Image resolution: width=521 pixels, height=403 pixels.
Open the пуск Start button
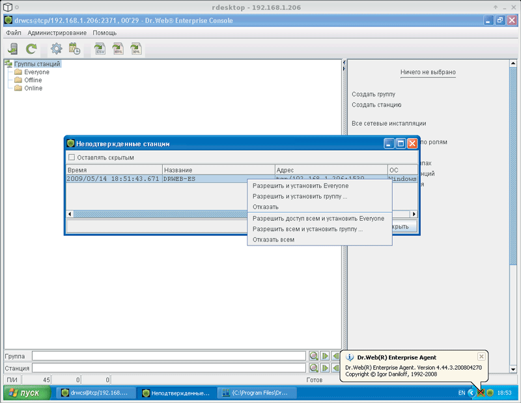(x=27, y=393)
